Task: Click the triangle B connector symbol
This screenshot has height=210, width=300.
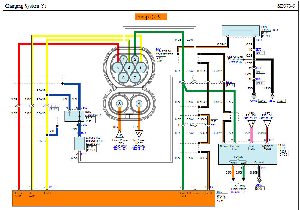Action: tap(119, 134)
